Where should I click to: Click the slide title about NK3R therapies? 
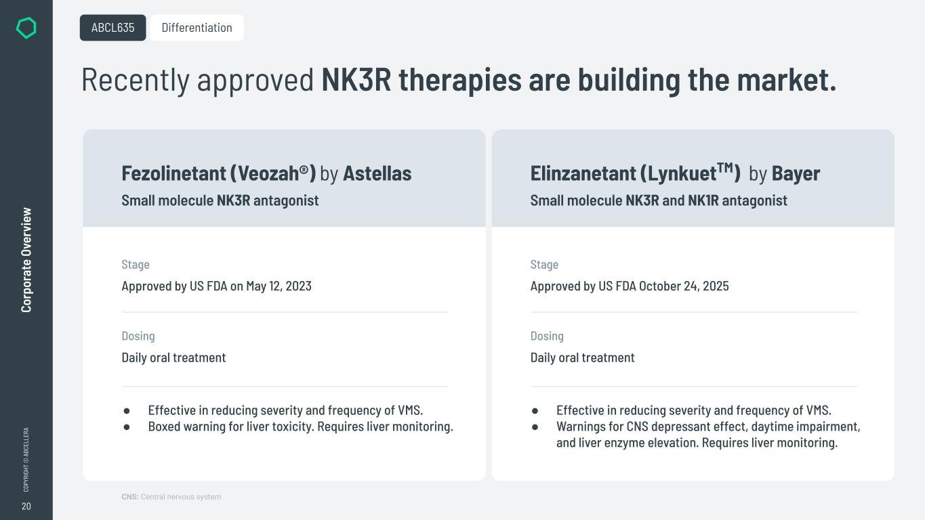pos(458,80)
